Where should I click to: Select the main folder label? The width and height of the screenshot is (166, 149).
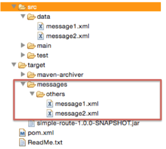click(x=44, y=46)
